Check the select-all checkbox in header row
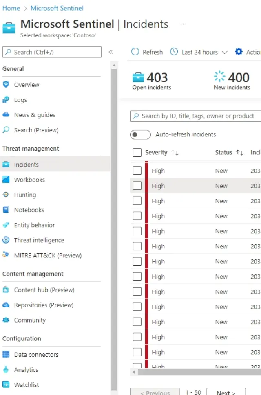 [137, 152]
